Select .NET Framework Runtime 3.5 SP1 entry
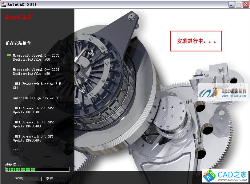The height and width of the screenshot is (184, 250). click(x=33, y=86)
